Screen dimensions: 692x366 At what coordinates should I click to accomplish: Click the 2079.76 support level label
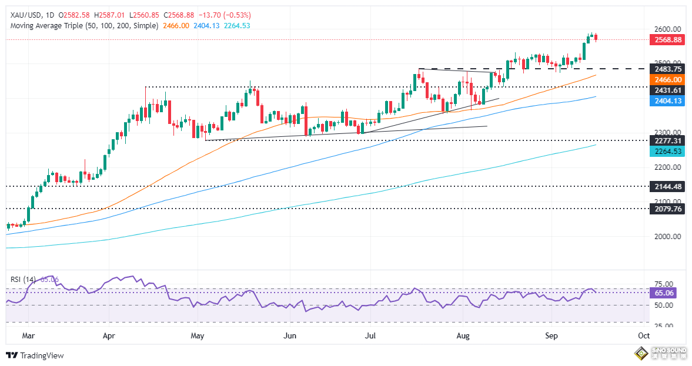[667, 209]
